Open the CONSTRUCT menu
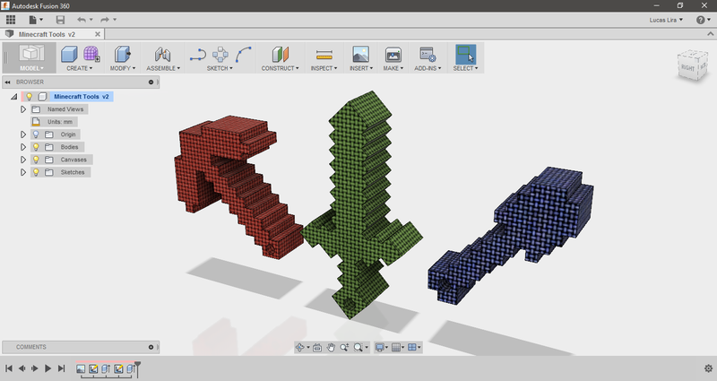 point(280,68)
